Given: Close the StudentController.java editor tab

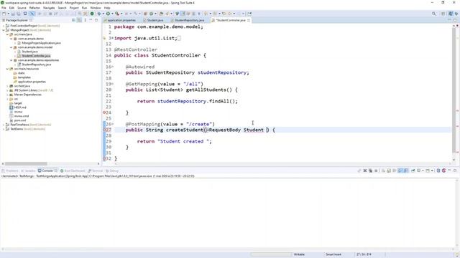Looking at the screenshot, I should coord(249,20).
